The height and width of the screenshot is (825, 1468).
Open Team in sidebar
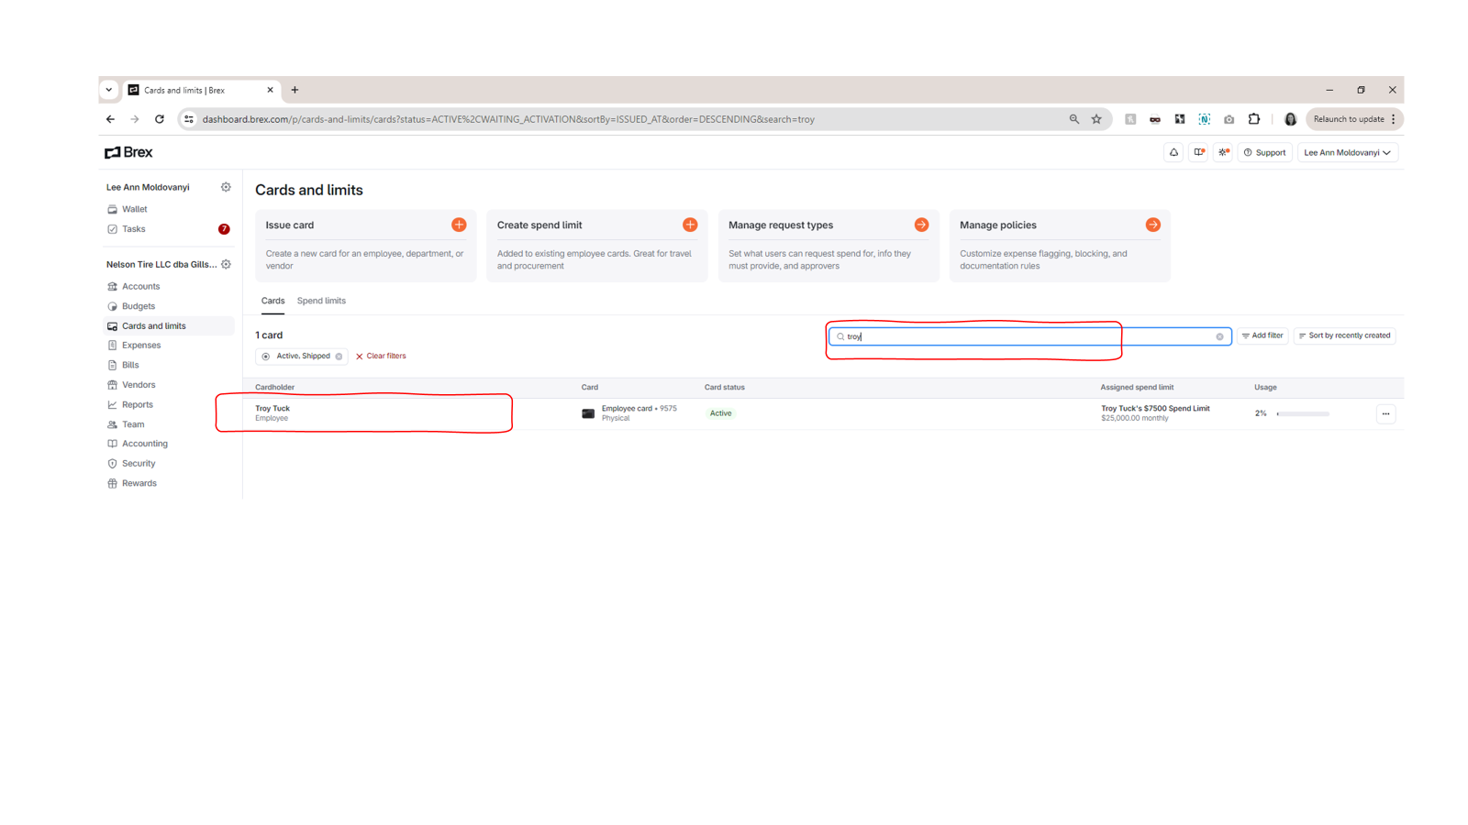133,424
